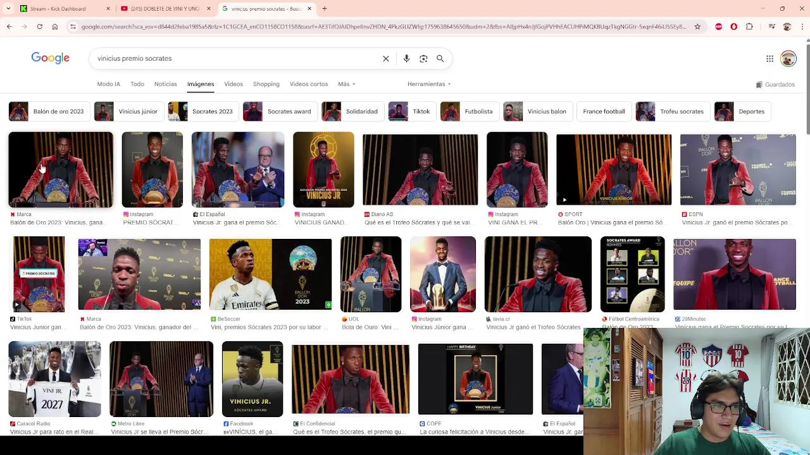
Task: Open the COPE Happy Birthday thumbnail
Action: 475,379
